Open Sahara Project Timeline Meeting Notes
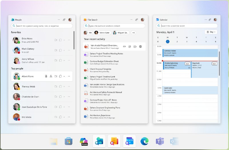 click(114, 55)
